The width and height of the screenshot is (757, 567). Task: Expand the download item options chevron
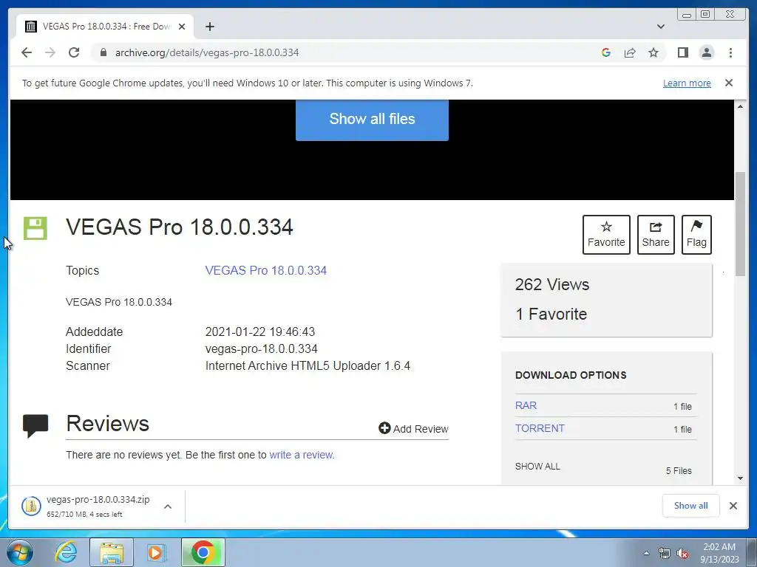(x=168, y=506)
